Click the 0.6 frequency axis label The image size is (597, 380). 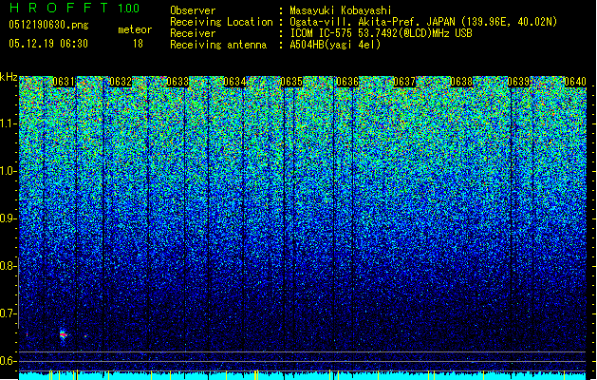9,361
